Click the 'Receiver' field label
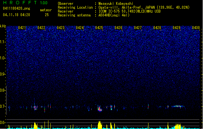The height and width of the screenshot is (129, 203). pos(66,11)
